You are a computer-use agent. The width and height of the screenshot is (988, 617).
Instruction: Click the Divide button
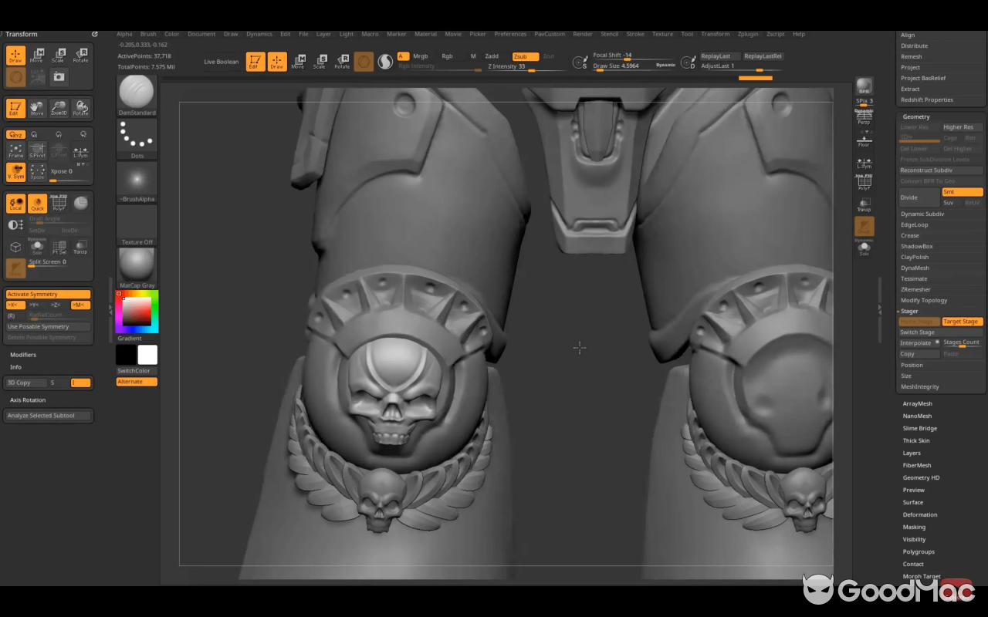click(x=919, y=197)
